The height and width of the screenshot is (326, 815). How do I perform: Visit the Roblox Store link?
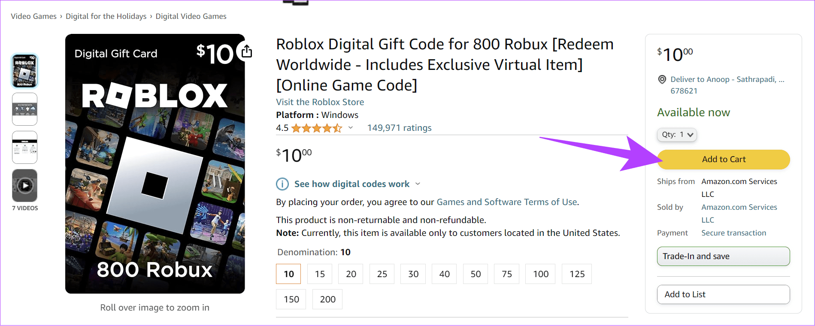320,102
